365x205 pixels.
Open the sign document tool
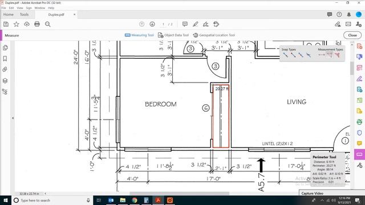point(206,24)
